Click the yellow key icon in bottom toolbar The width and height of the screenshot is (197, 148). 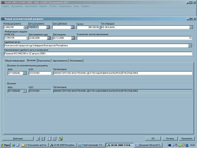tap(60, 139)
